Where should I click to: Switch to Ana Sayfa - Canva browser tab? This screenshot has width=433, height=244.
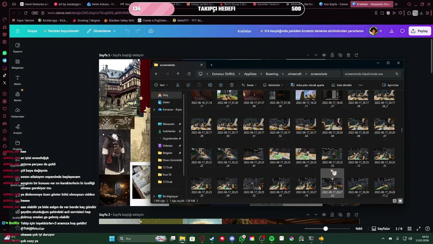(333, 4)
